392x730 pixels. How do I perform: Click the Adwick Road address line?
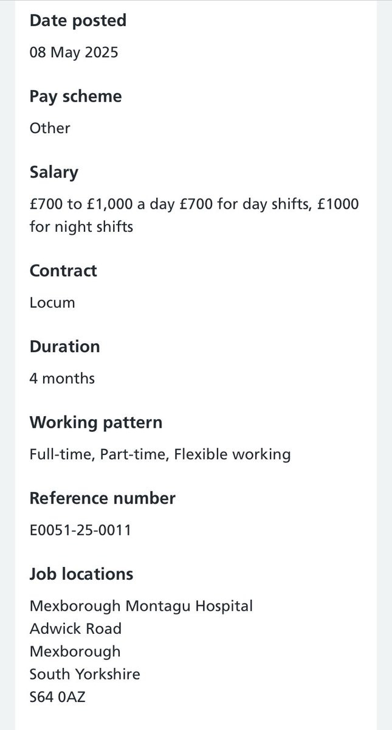(x=75, y=628)
